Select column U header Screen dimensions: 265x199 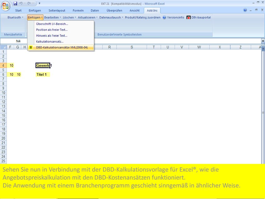pos(168,47)
